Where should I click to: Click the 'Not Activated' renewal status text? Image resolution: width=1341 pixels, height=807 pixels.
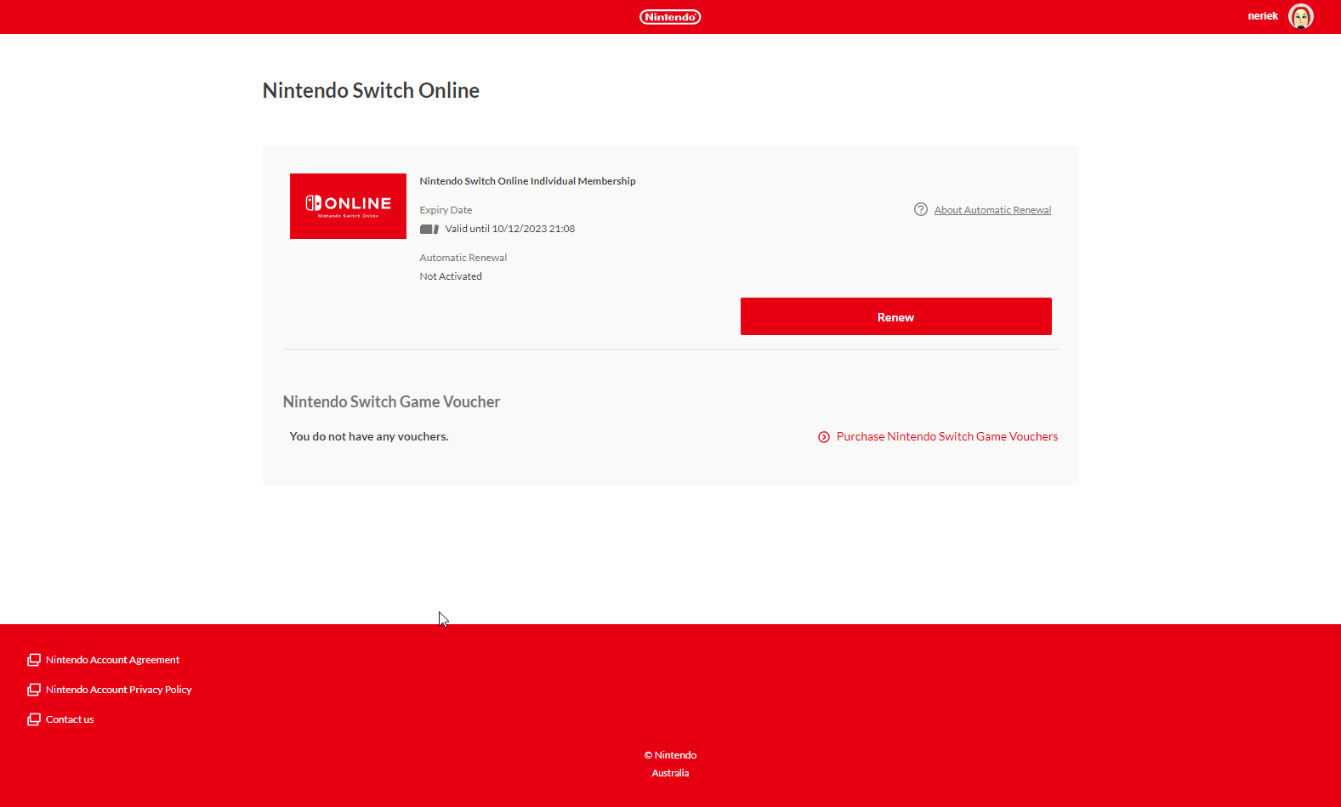pyautogui.click(x=451, y=276)
